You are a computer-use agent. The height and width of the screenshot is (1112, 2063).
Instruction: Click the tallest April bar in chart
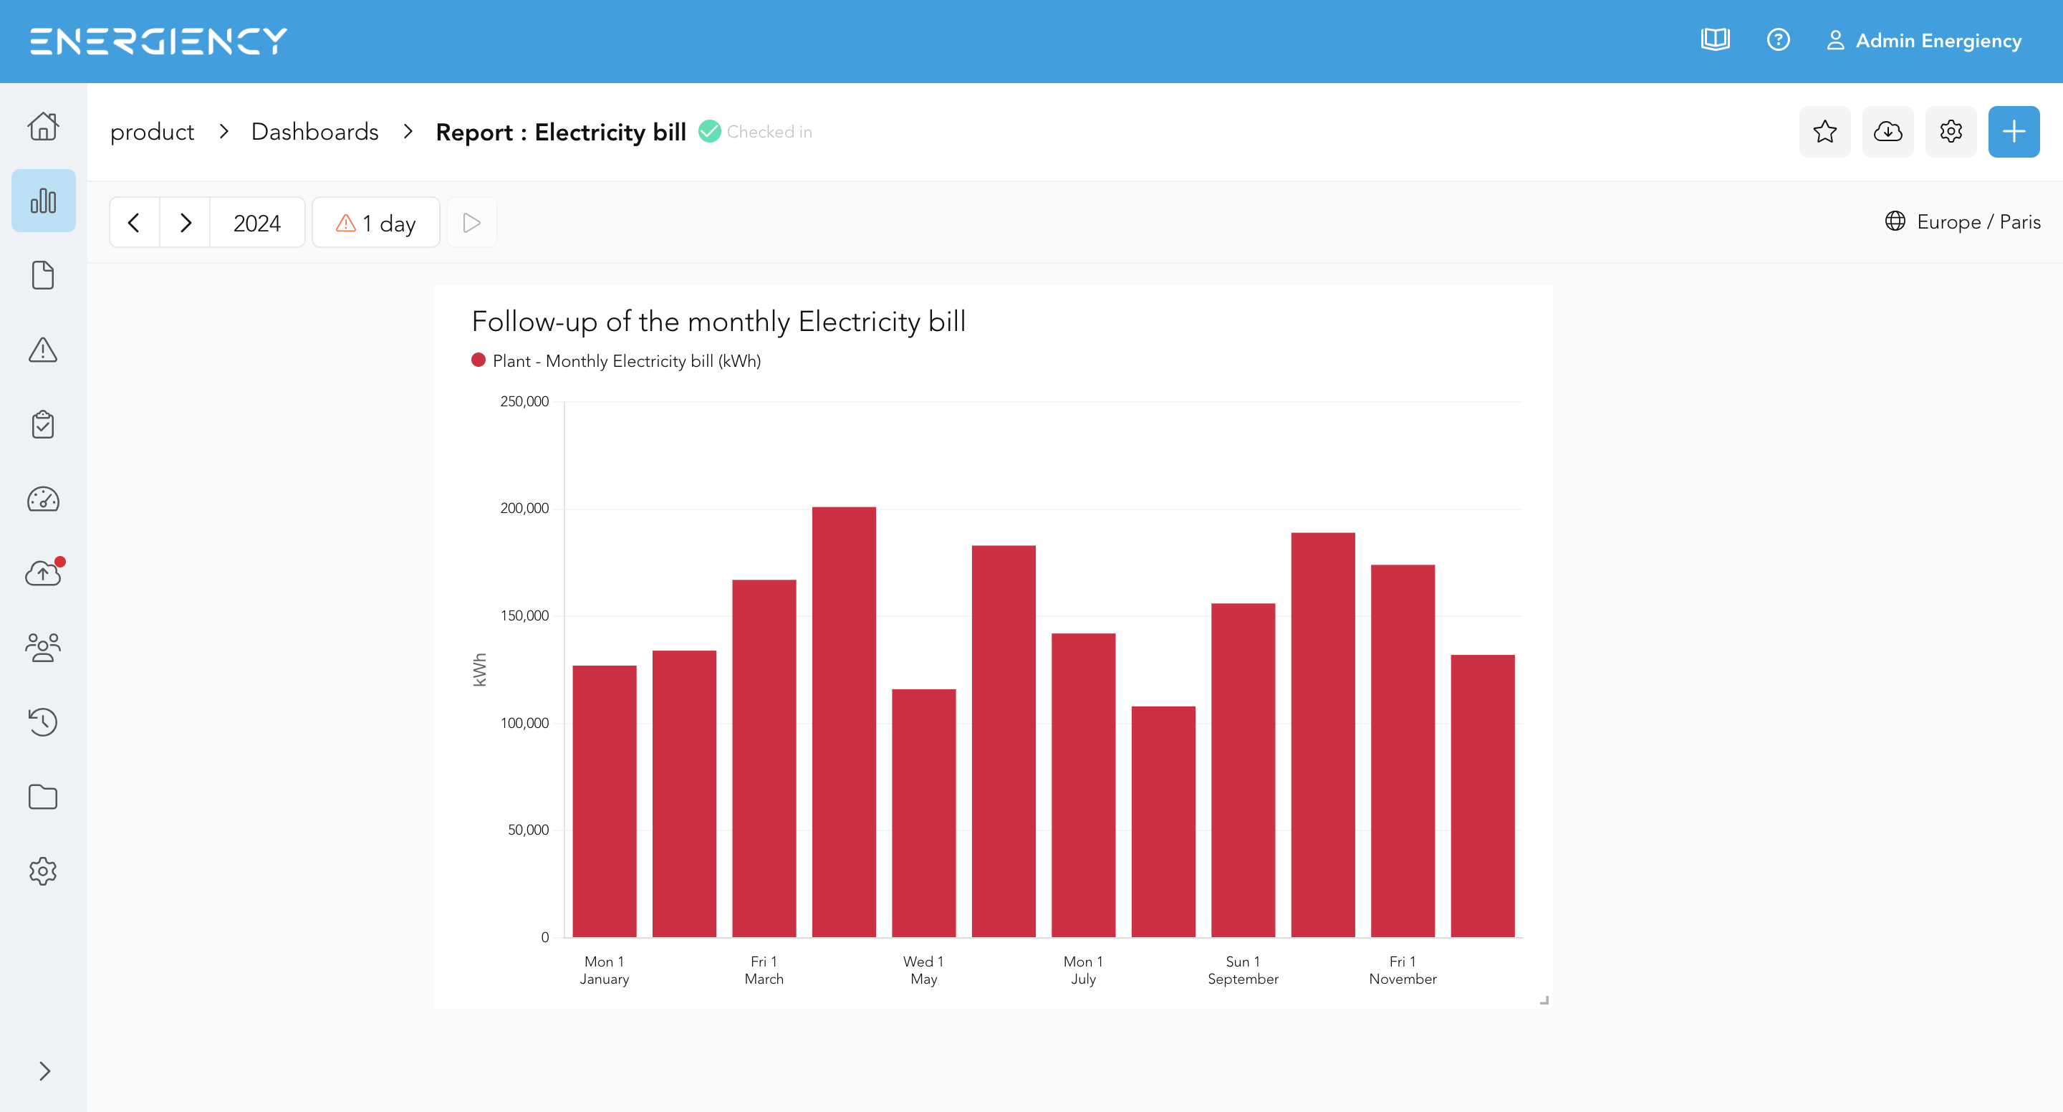click(x=843, y=722)
